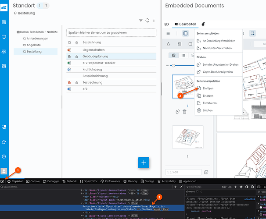Click the DevTools element picker icon

(2, 181)
